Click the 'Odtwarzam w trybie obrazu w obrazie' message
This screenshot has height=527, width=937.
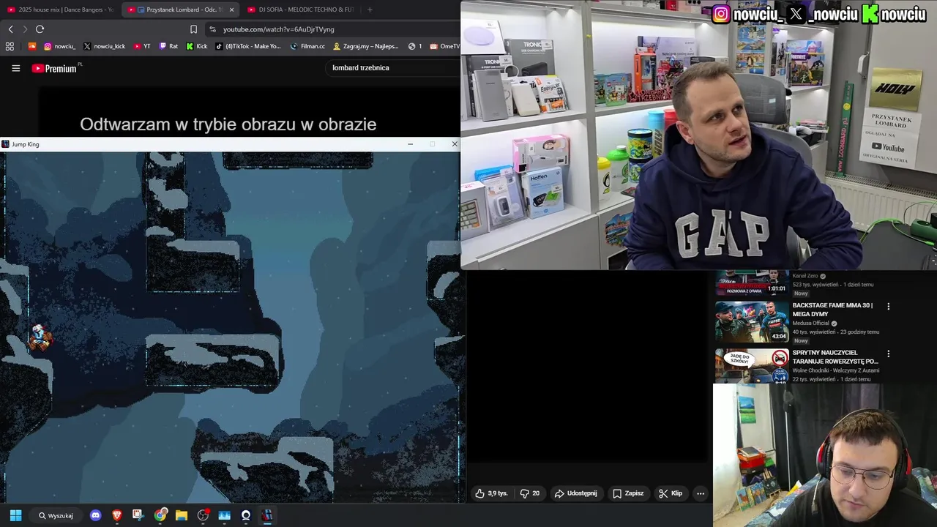coord(228,124)
